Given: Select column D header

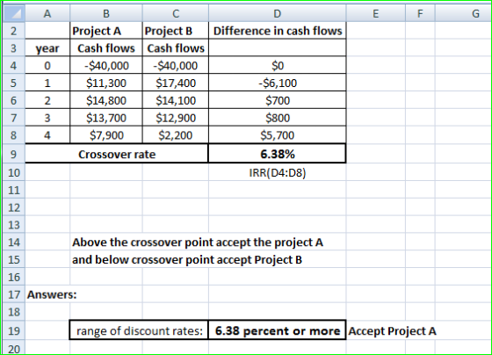Looking at the screenshot, I should 278,13.
